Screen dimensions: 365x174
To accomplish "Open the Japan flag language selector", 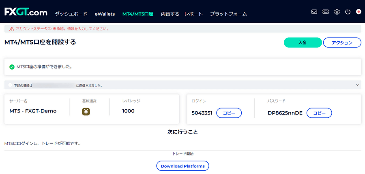I will [359, 12].
